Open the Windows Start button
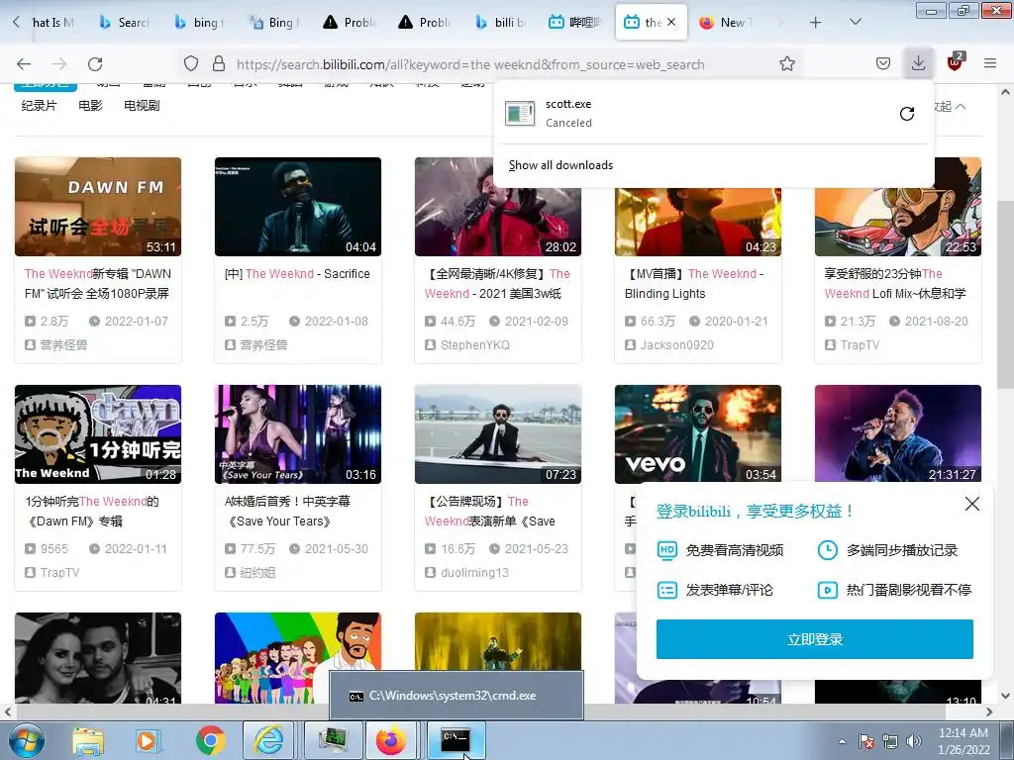1014x760 pixels. click(26, 740)
